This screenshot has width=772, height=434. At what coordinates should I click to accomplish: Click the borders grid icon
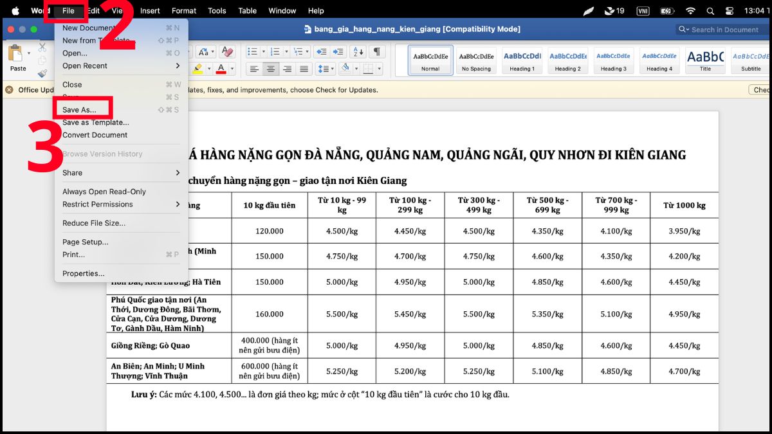pos(368,69)
